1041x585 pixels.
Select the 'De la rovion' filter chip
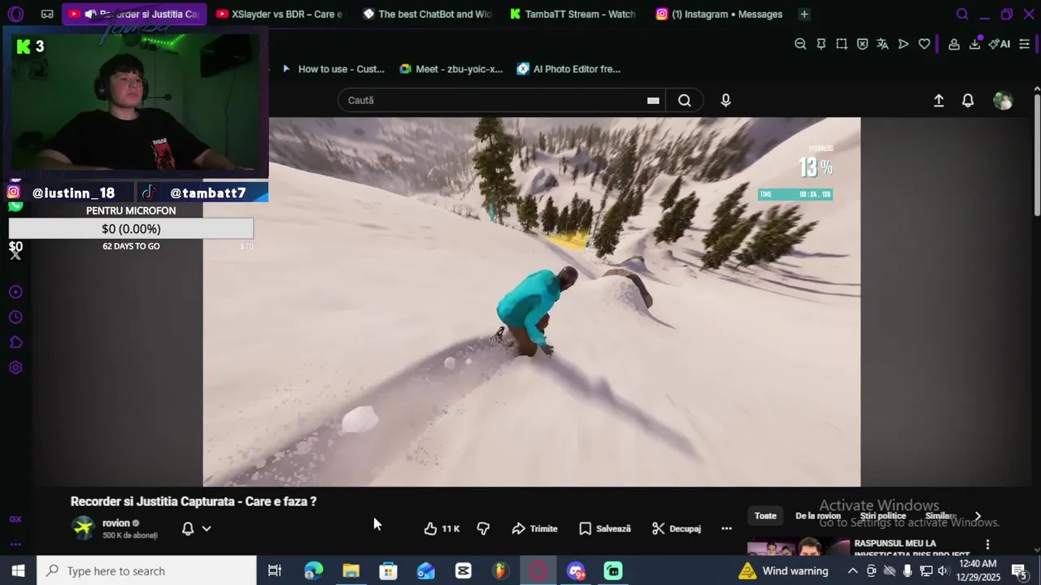point(817,516)
